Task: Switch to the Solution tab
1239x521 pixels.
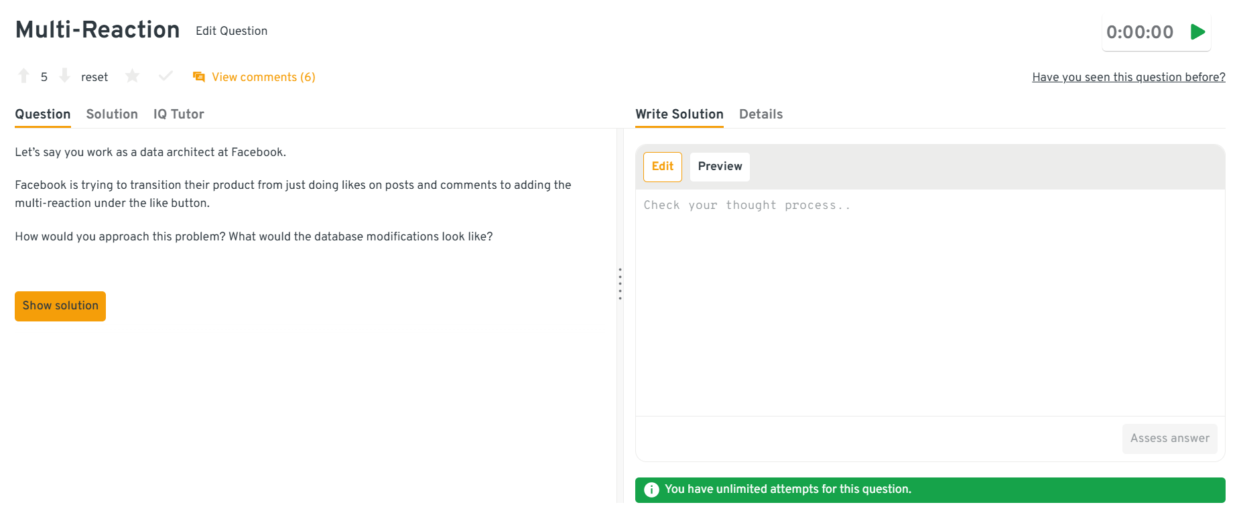Action: pyautogui.click(x=112, y=115)
